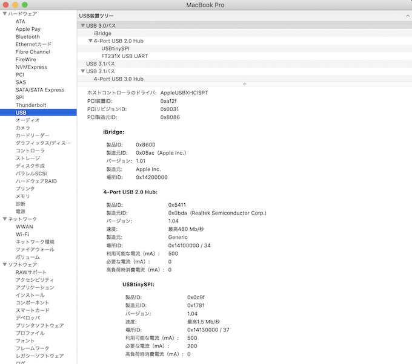The height and width of the screenshot is (364, 412).
Task: Collapse the 4-Port USB 2.0 Hub triangle
Action: pyautogui.click(x=90, y=41)
